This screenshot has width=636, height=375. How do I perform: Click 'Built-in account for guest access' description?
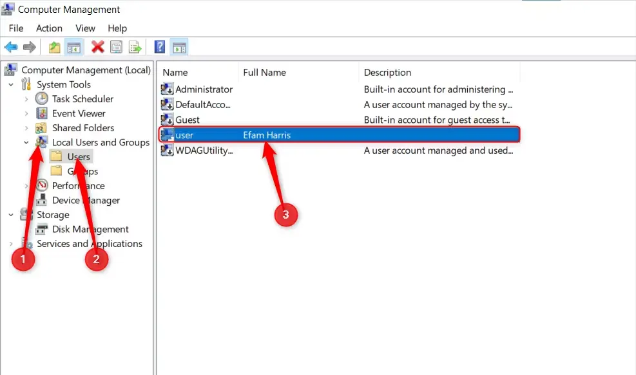coord(437,120)
